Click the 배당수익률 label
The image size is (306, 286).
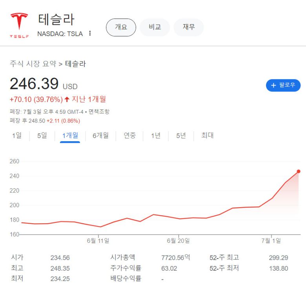[x=126, y=279]
